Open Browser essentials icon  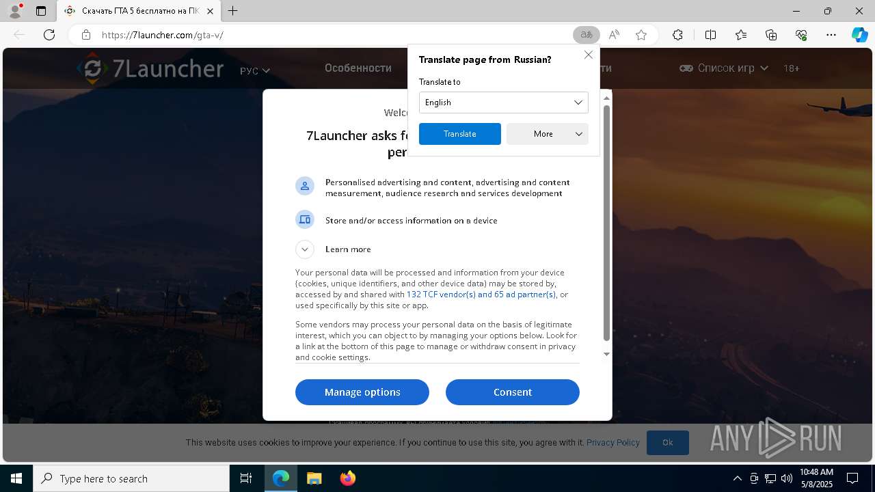click(801, 35)
